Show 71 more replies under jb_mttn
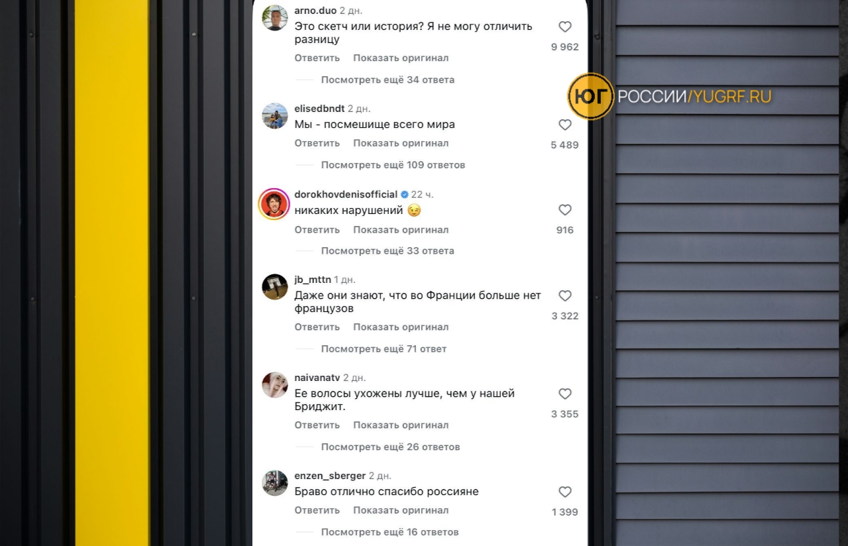 coord(384,349)
